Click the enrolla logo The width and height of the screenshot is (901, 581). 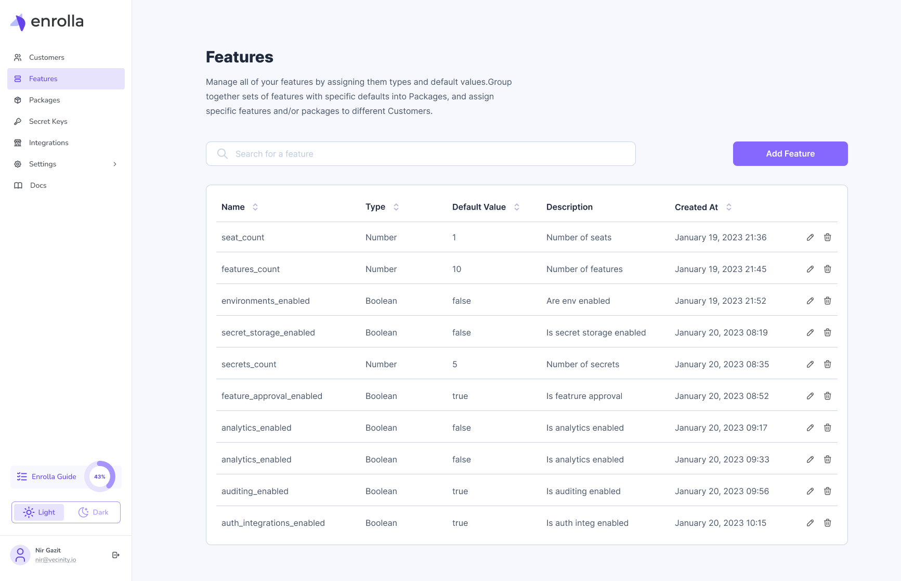tap(47, 22)
